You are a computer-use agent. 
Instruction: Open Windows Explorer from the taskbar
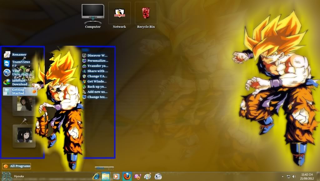click(x=106, y=176)
